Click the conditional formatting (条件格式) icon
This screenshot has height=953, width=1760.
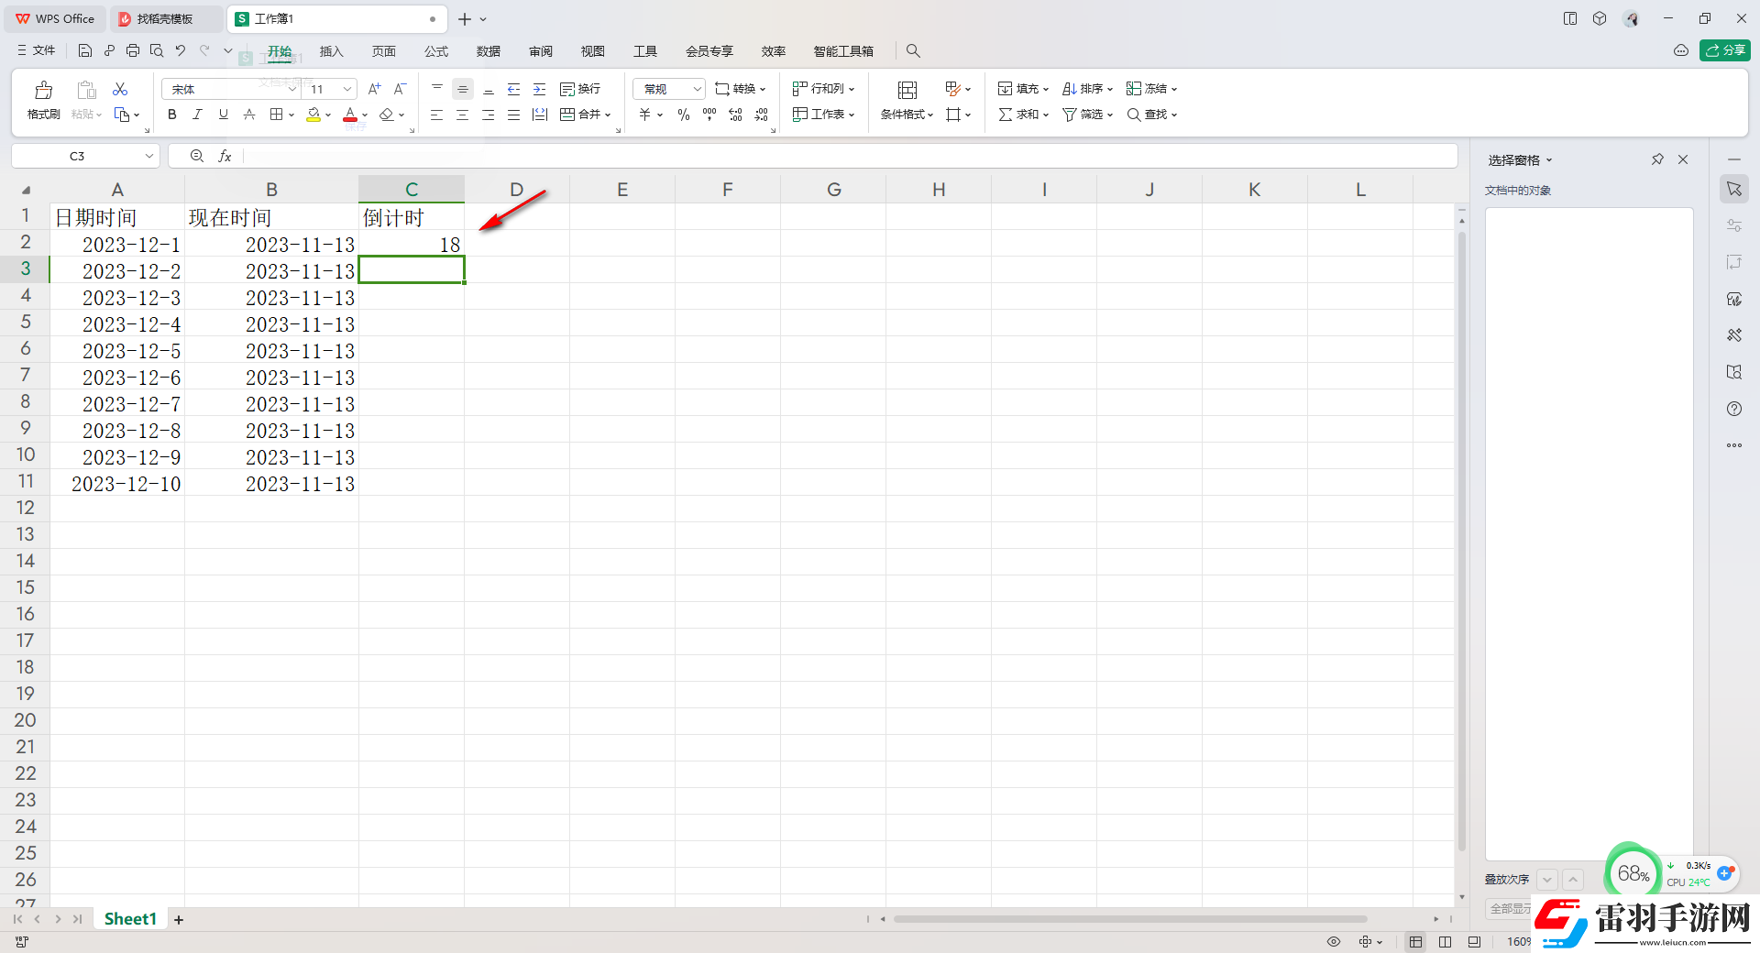(907, 99)
